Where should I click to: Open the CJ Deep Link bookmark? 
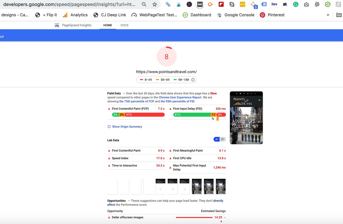[110, 15]
